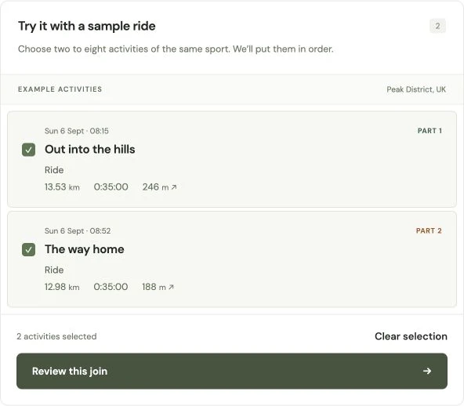Click the Peak District, UK label
Image resolution: width=464 pixels, height=406 pixels.
tap(416, 89)
